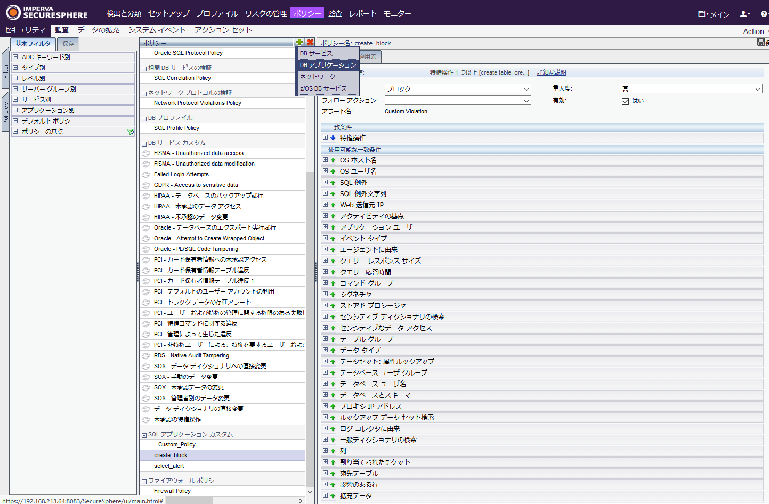This screenshot has width=769, height=504.
Task: Expand the 特権操作 match criterion
Action: [325, 137]
